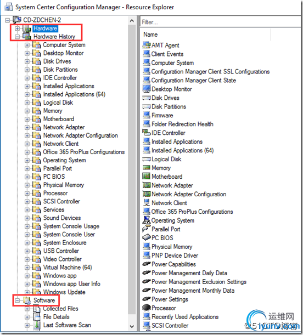Select Installed Applications (64) in the tree
This screenshot has width=303, height=335.
tap(74, 94)
